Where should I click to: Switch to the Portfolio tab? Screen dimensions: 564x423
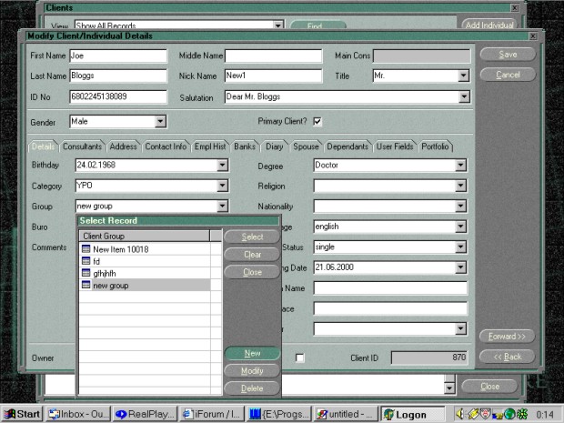click(435, 146)
